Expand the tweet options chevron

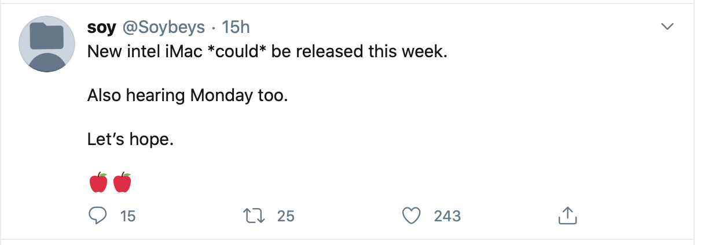pos(668,27)
